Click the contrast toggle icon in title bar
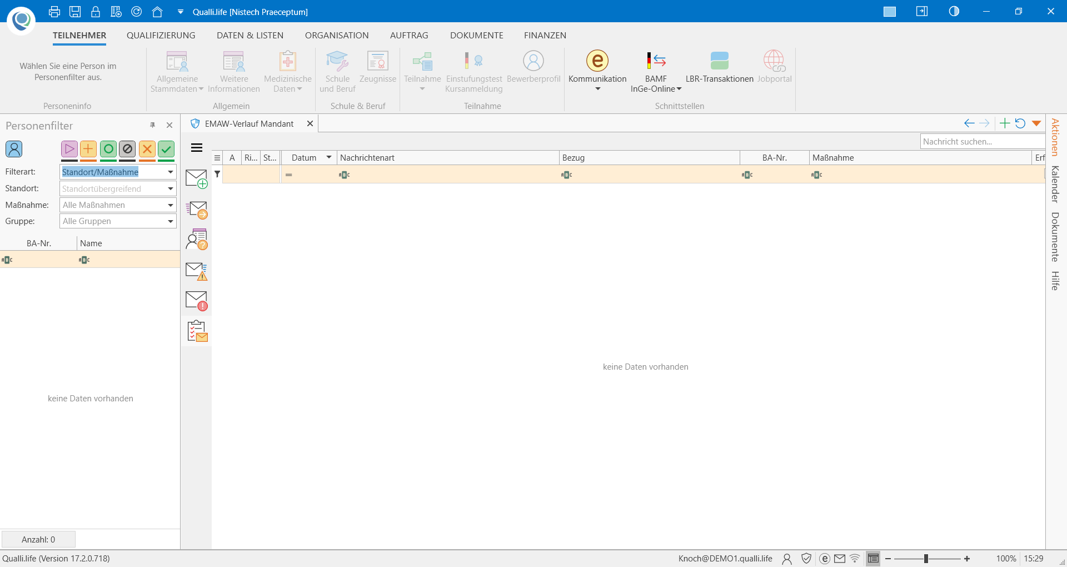Viewport: 1067px width, 567px height. [954, 11]
